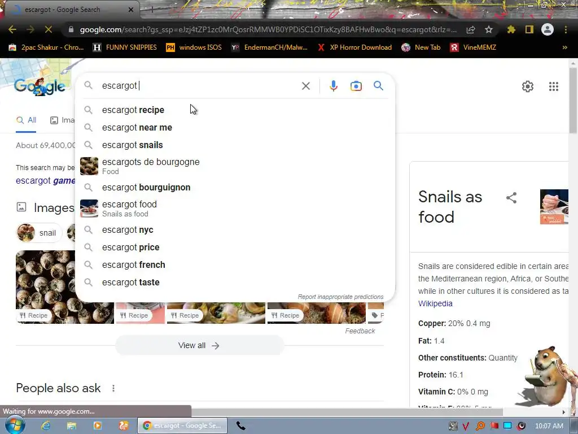Open the Google apps grid

[x=554, y=86]
